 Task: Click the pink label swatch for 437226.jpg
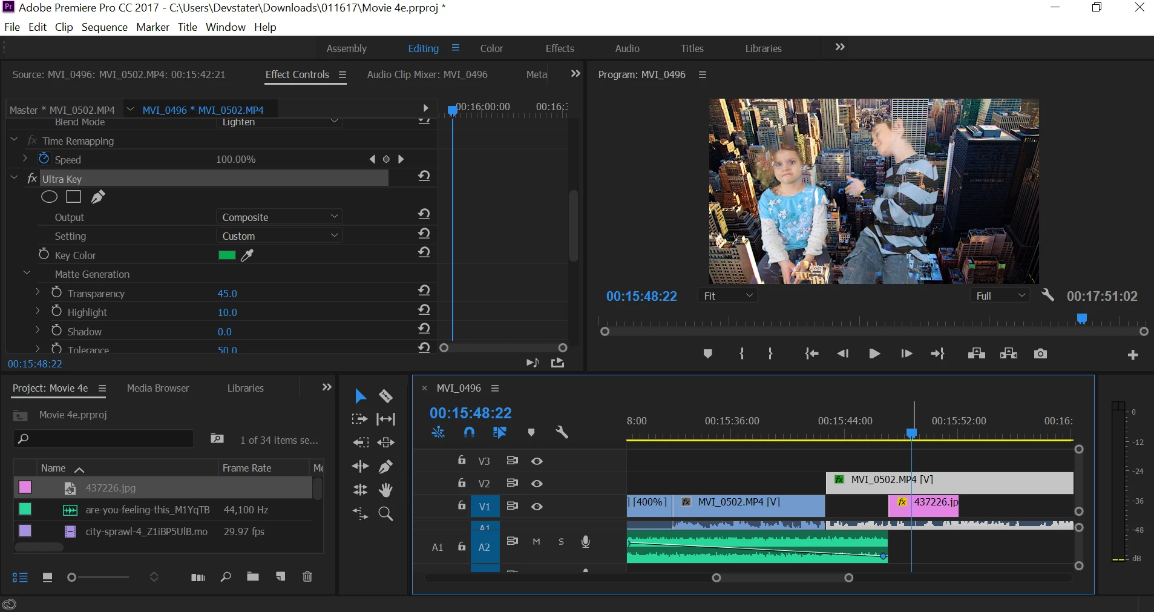point(25,487)
